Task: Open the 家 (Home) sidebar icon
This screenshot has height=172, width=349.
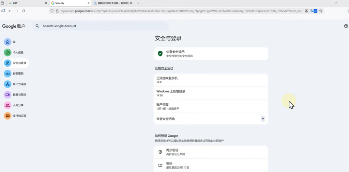Action: click(7, 42)
